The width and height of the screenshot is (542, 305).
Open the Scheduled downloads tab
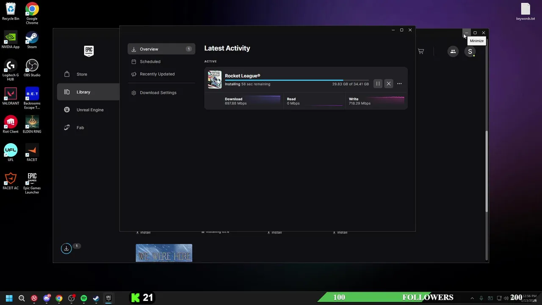(x=150, y=61)
